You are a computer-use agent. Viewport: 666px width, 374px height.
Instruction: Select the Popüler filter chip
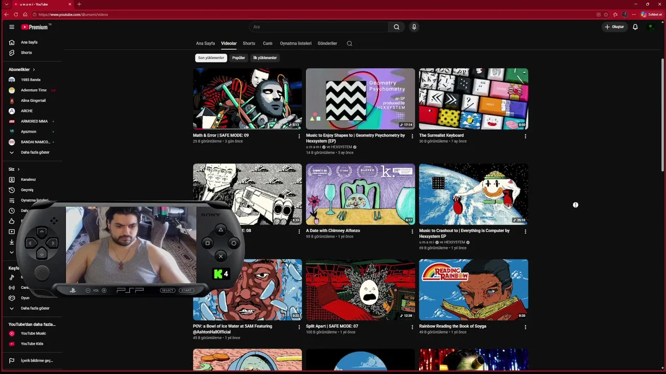click(x=238, y=58)
